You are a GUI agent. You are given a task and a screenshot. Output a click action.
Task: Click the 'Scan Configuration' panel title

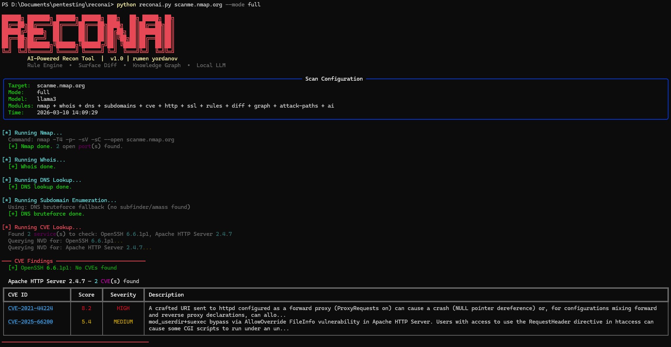point(334,79)
